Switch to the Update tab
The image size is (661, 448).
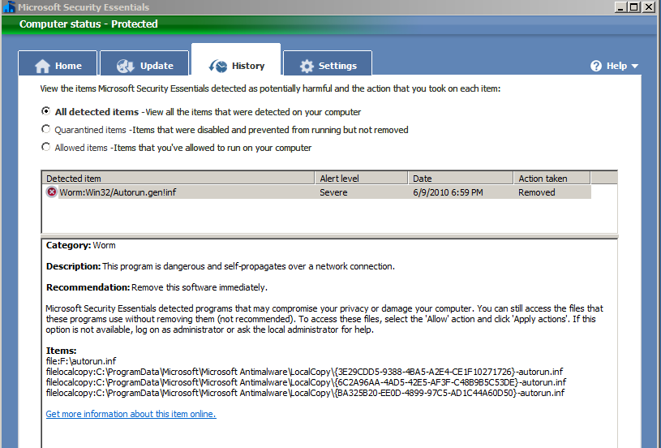pyautogui.click(x=144, y=63)
